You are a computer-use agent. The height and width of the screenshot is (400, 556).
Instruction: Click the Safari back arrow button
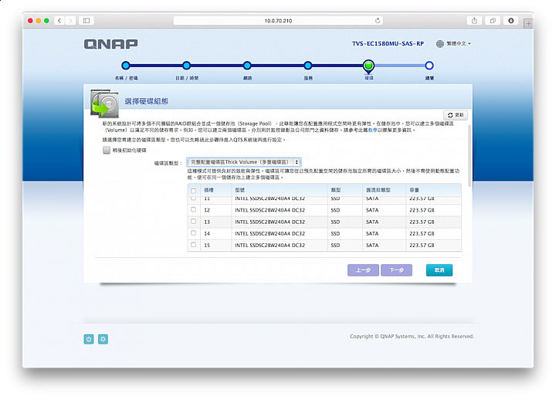pos(59,21)
